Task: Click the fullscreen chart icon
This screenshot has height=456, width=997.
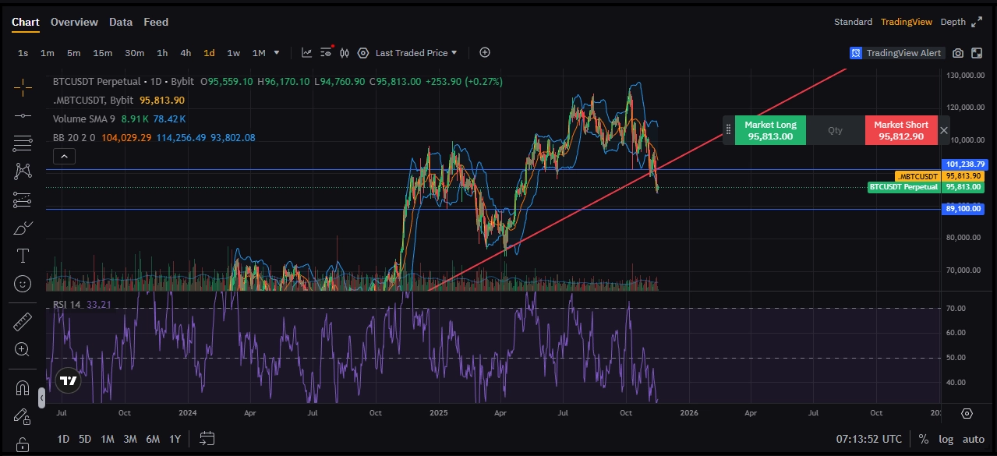Action: click(976, 53)
